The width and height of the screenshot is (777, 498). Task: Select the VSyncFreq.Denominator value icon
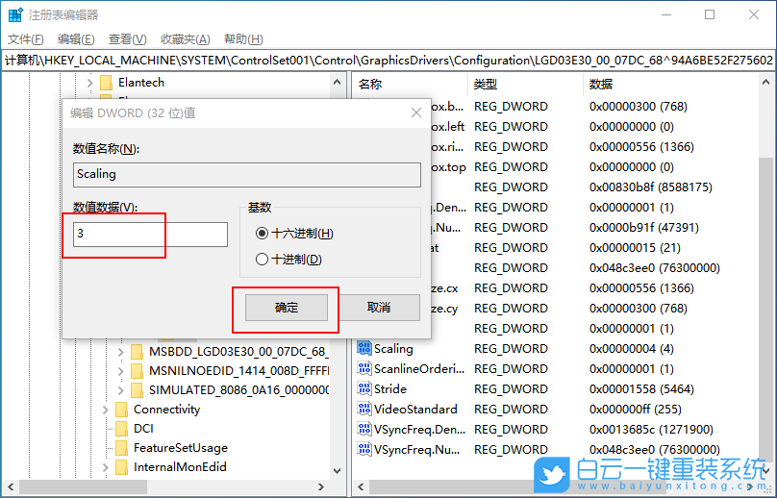click(x=364, y=429)
